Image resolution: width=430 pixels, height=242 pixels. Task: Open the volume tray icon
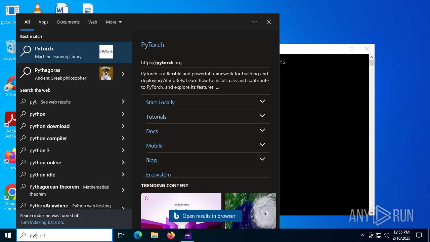[x=387, y=235]
